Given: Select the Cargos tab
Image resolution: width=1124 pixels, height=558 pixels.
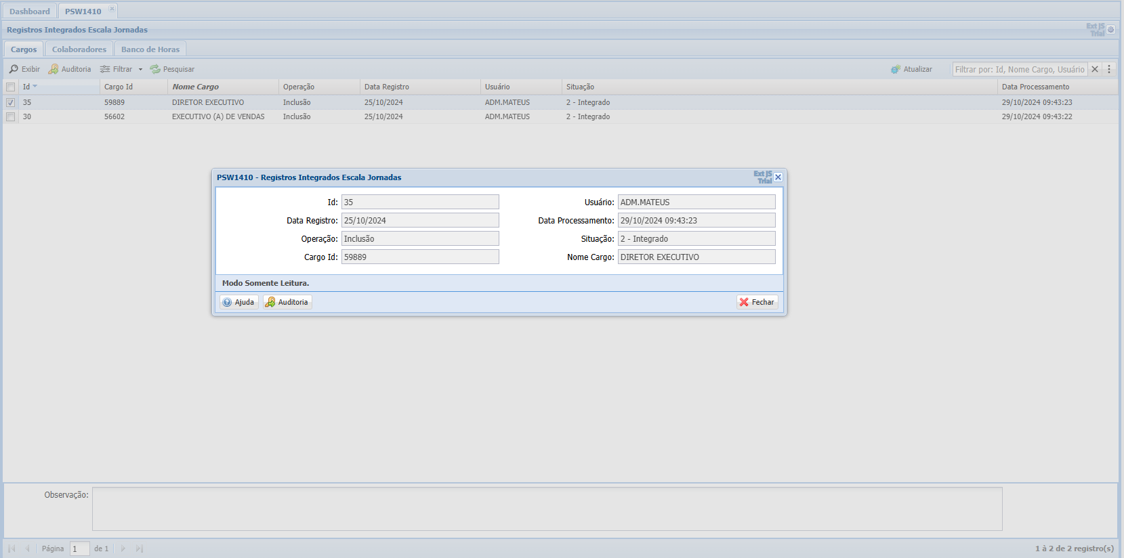Looking at the screenshot, I should 24,49.
